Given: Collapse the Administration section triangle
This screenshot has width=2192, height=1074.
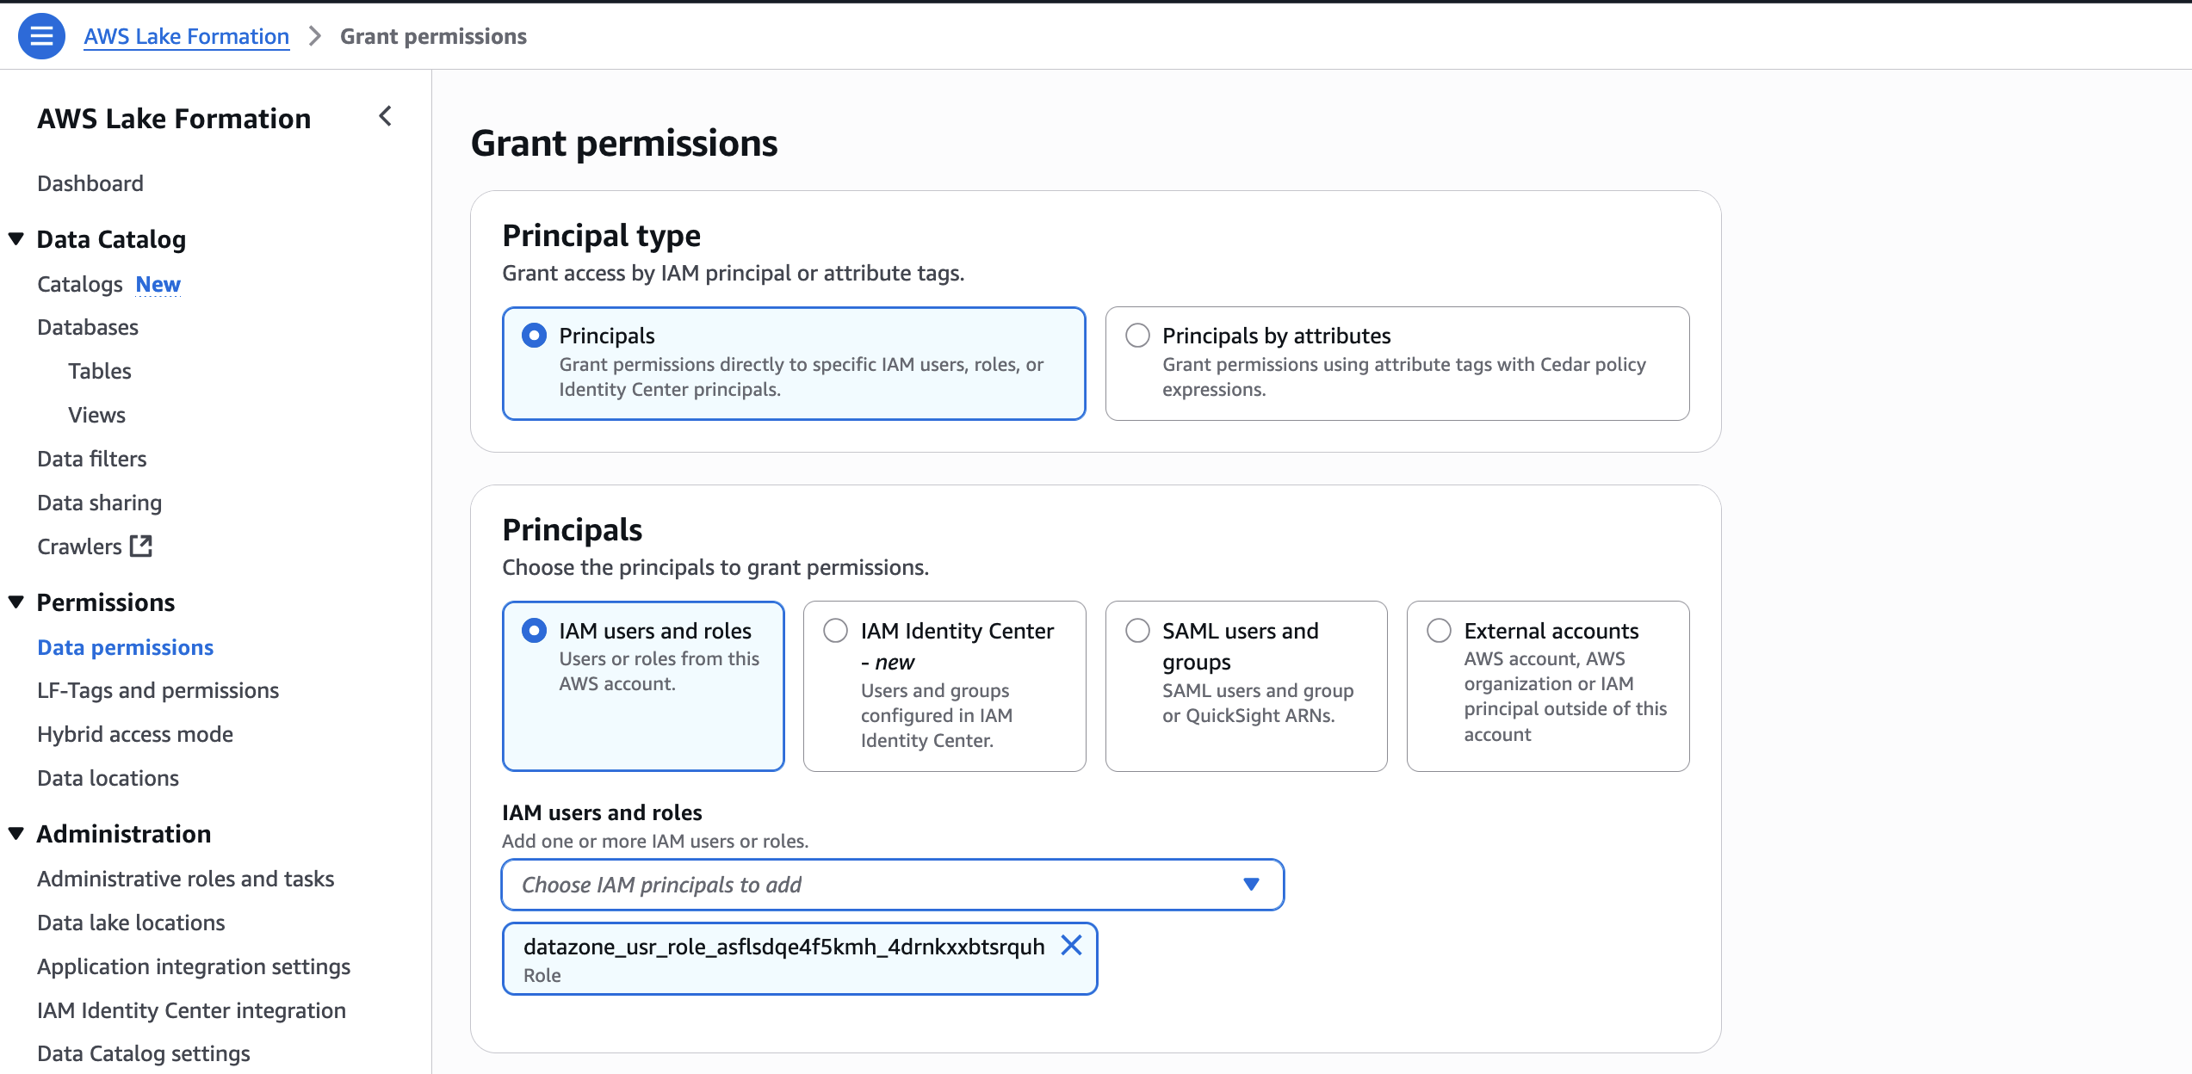Looking at the screenshot, I should point(16,833).
